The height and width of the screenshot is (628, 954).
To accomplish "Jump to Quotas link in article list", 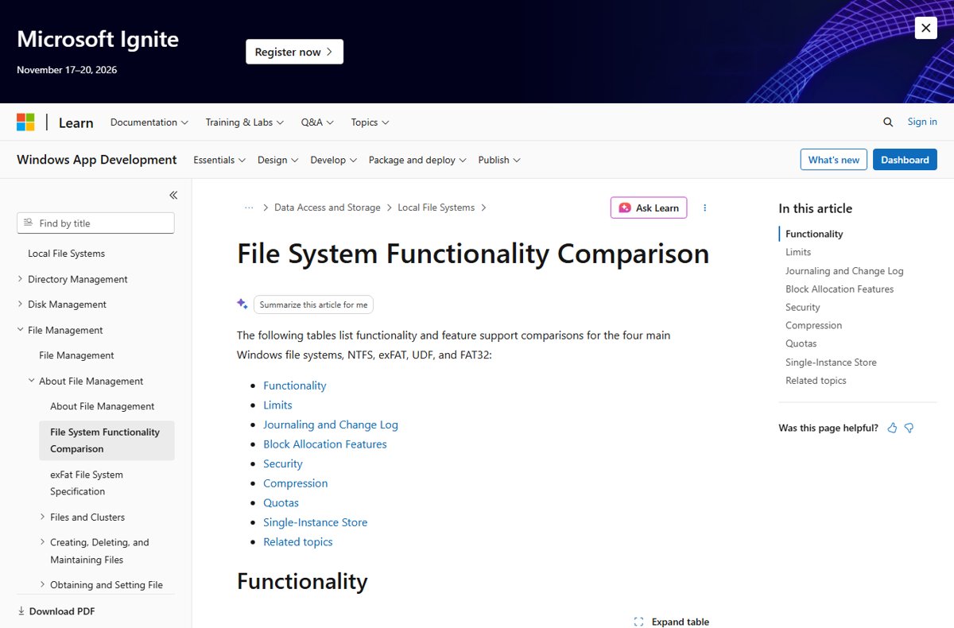I will coord(281,502).
